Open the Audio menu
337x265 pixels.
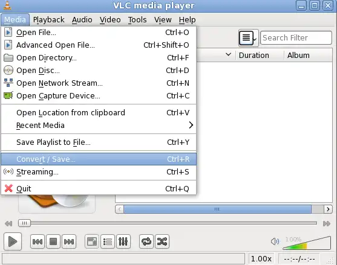[x=82, y=20]
